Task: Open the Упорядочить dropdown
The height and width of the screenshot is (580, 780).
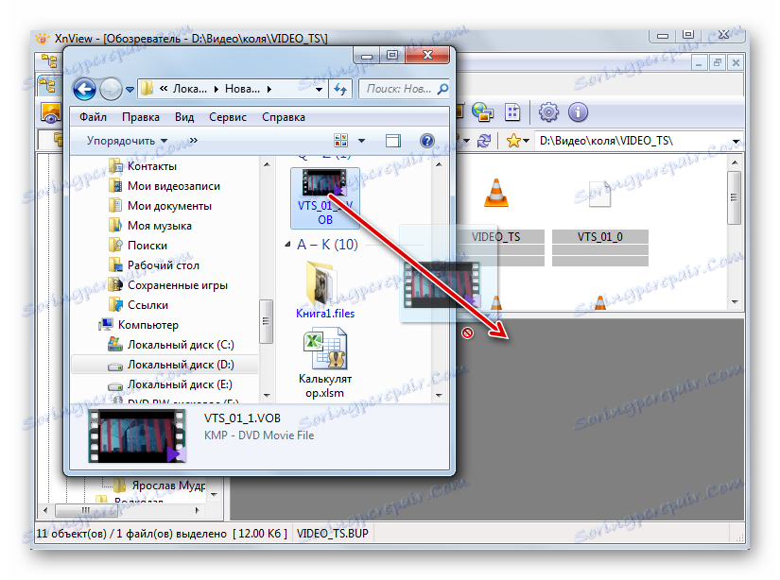Action: [127, 141]
